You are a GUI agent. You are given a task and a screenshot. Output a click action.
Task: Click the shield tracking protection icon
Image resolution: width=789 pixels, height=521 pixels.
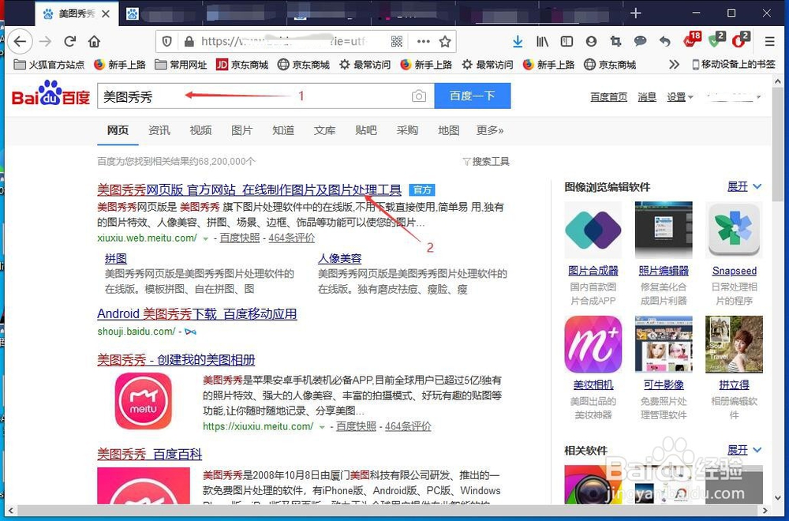(x=167, y=41)
